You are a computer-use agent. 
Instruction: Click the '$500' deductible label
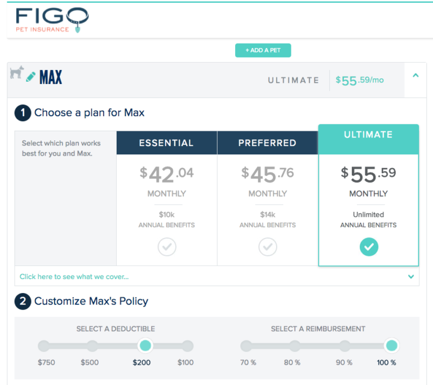tap(90, 362)
